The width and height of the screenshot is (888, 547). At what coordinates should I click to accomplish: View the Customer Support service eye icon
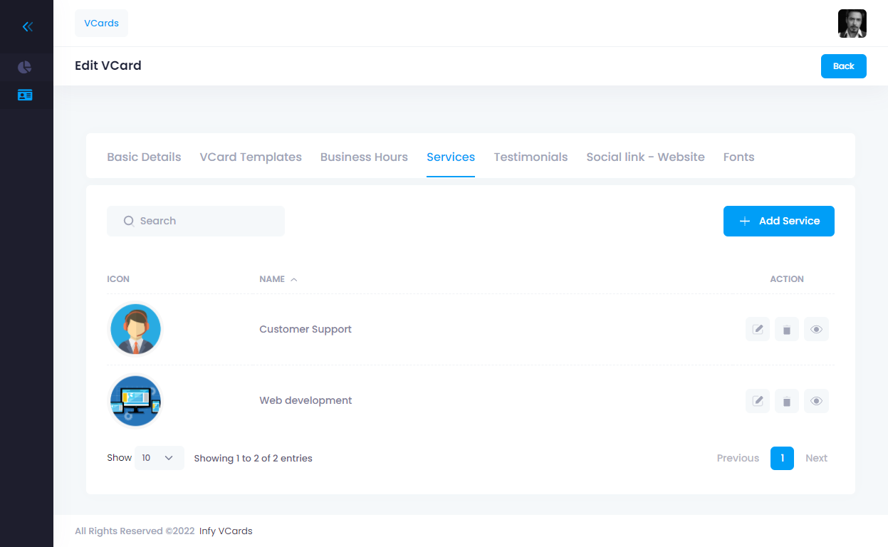[816, 329]
